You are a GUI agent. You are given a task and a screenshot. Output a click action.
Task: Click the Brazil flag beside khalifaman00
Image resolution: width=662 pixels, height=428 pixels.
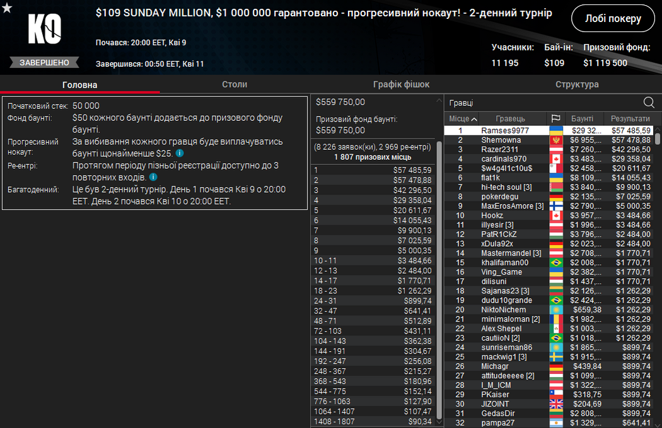pos(555,262)
